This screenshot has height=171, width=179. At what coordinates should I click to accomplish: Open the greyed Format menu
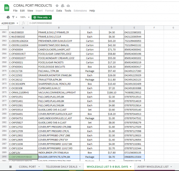(x=49, y=11)
